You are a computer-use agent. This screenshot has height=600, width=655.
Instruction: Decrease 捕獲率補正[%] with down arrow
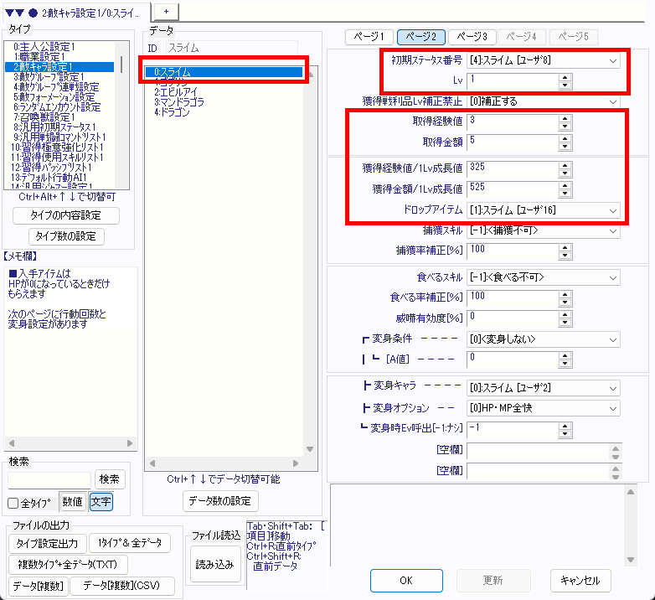565,254
